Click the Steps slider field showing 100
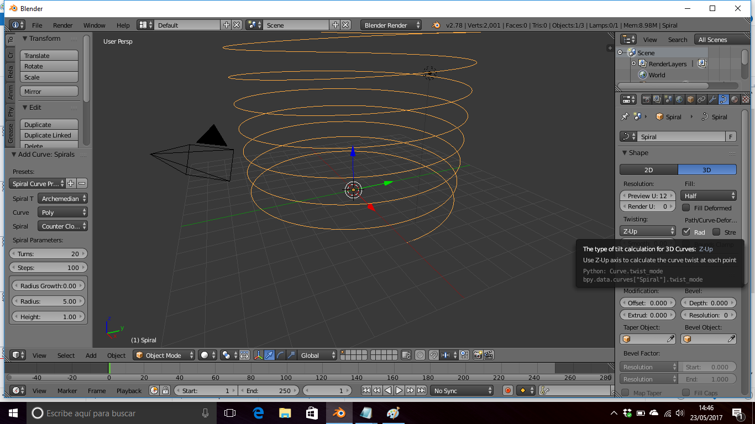Viewport: 755px width, 424px height. [x=49, y=267]
